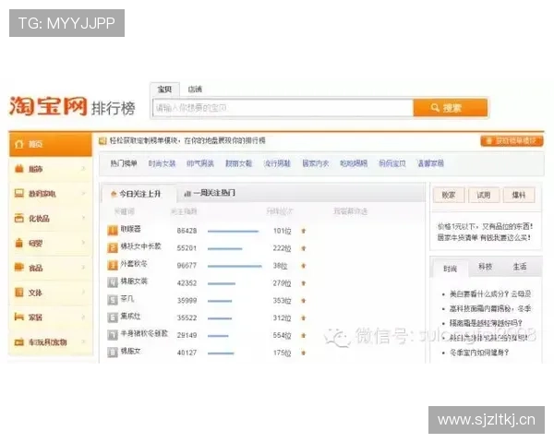Select the 一周关注热门 tab
The height and width of the screenshot is (443, 554).
[211, 193]
